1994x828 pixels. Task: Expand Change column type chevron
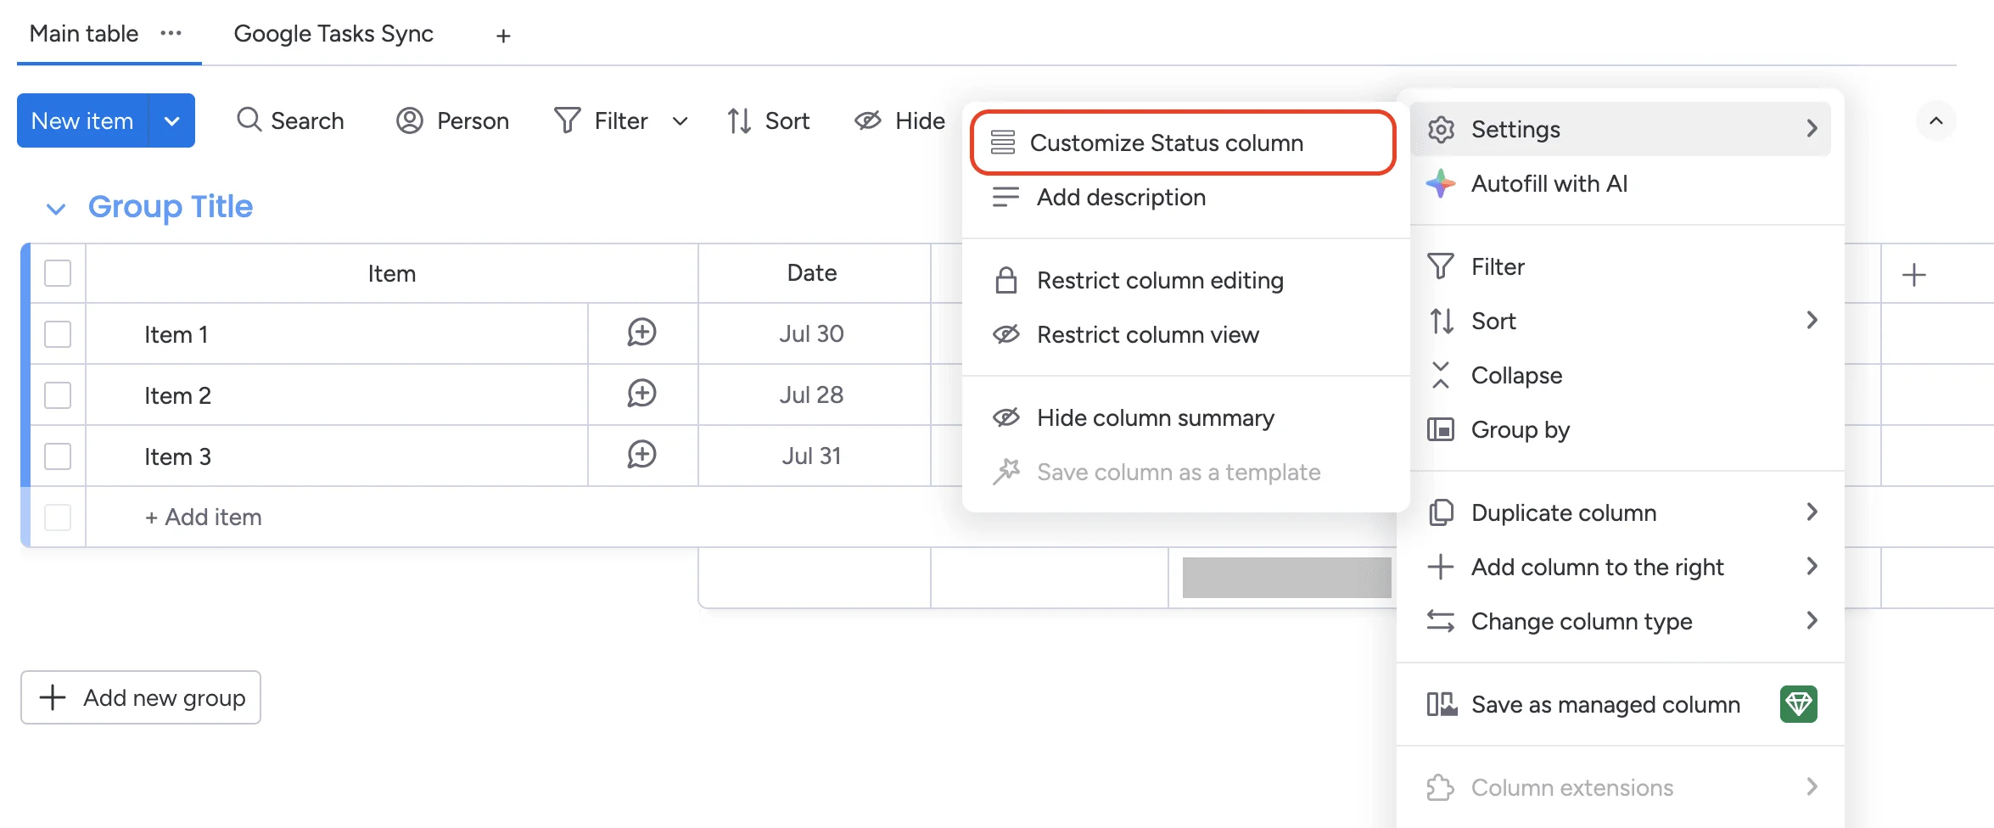(1812, 620)
